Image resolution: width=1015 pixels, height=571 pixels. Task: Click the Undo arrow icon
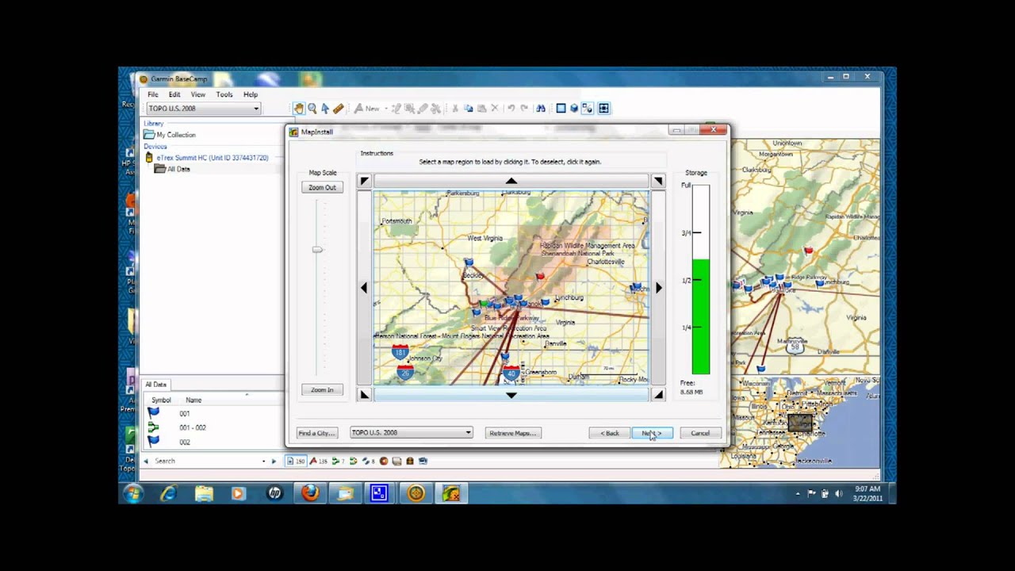(511, 109)
